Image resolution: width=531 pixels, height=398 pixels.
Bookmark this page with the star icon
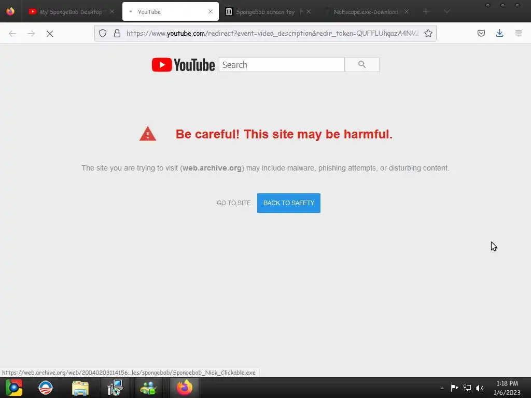[428, 33]
